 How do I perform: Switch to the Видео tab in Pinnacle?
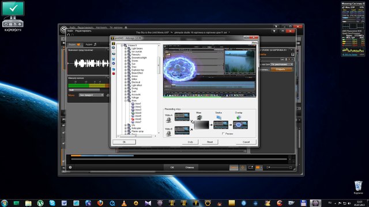click(74, 44)
